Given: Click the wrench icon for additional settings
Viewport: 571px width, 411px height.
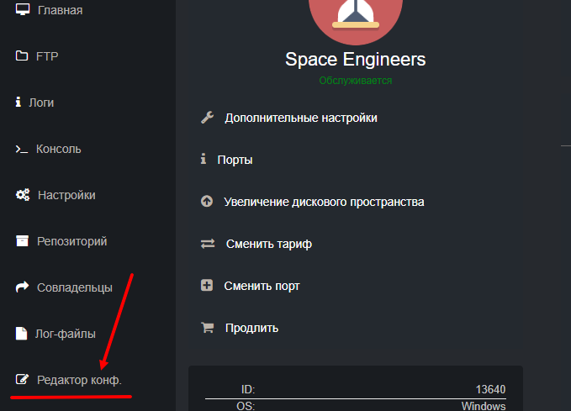Looking at the screenshot, I should tap(208, 118).
